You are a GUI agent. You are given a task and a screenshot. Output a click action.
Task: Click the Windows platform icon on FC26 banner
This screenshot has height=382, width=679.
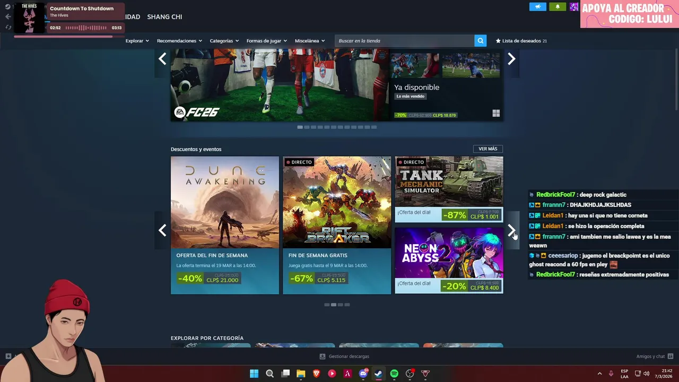pyautogui.click(x=496, y=113)
